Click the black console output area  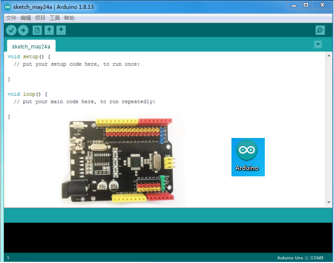[x=168, y=238]
